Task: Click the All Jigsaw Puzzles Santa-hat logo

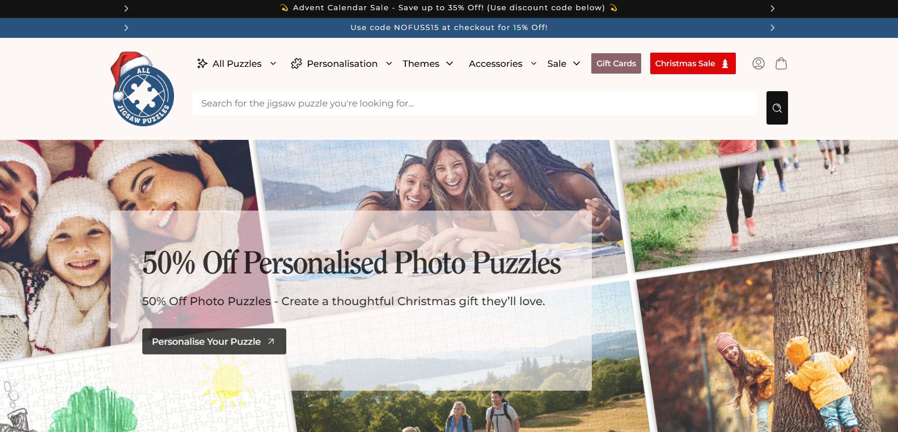Action: click(142, 89)
